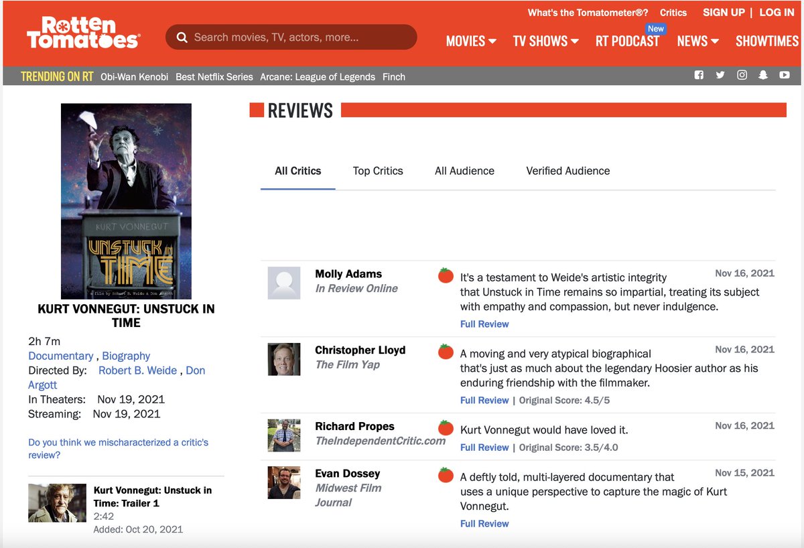Open Showtimes menu item
This screenshot has height=548, width=804.
point(767,41)
